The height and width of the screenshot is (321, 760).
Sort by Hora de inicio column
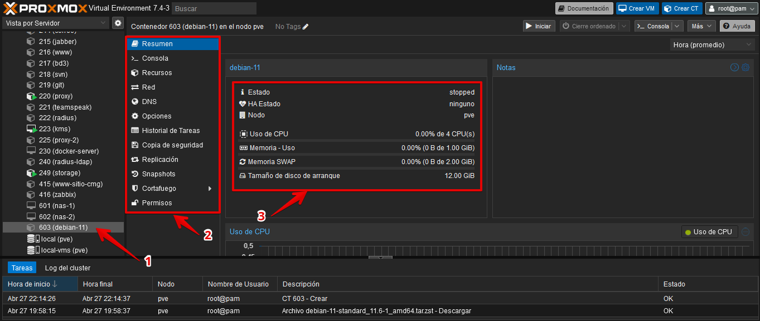click(40, 284)
